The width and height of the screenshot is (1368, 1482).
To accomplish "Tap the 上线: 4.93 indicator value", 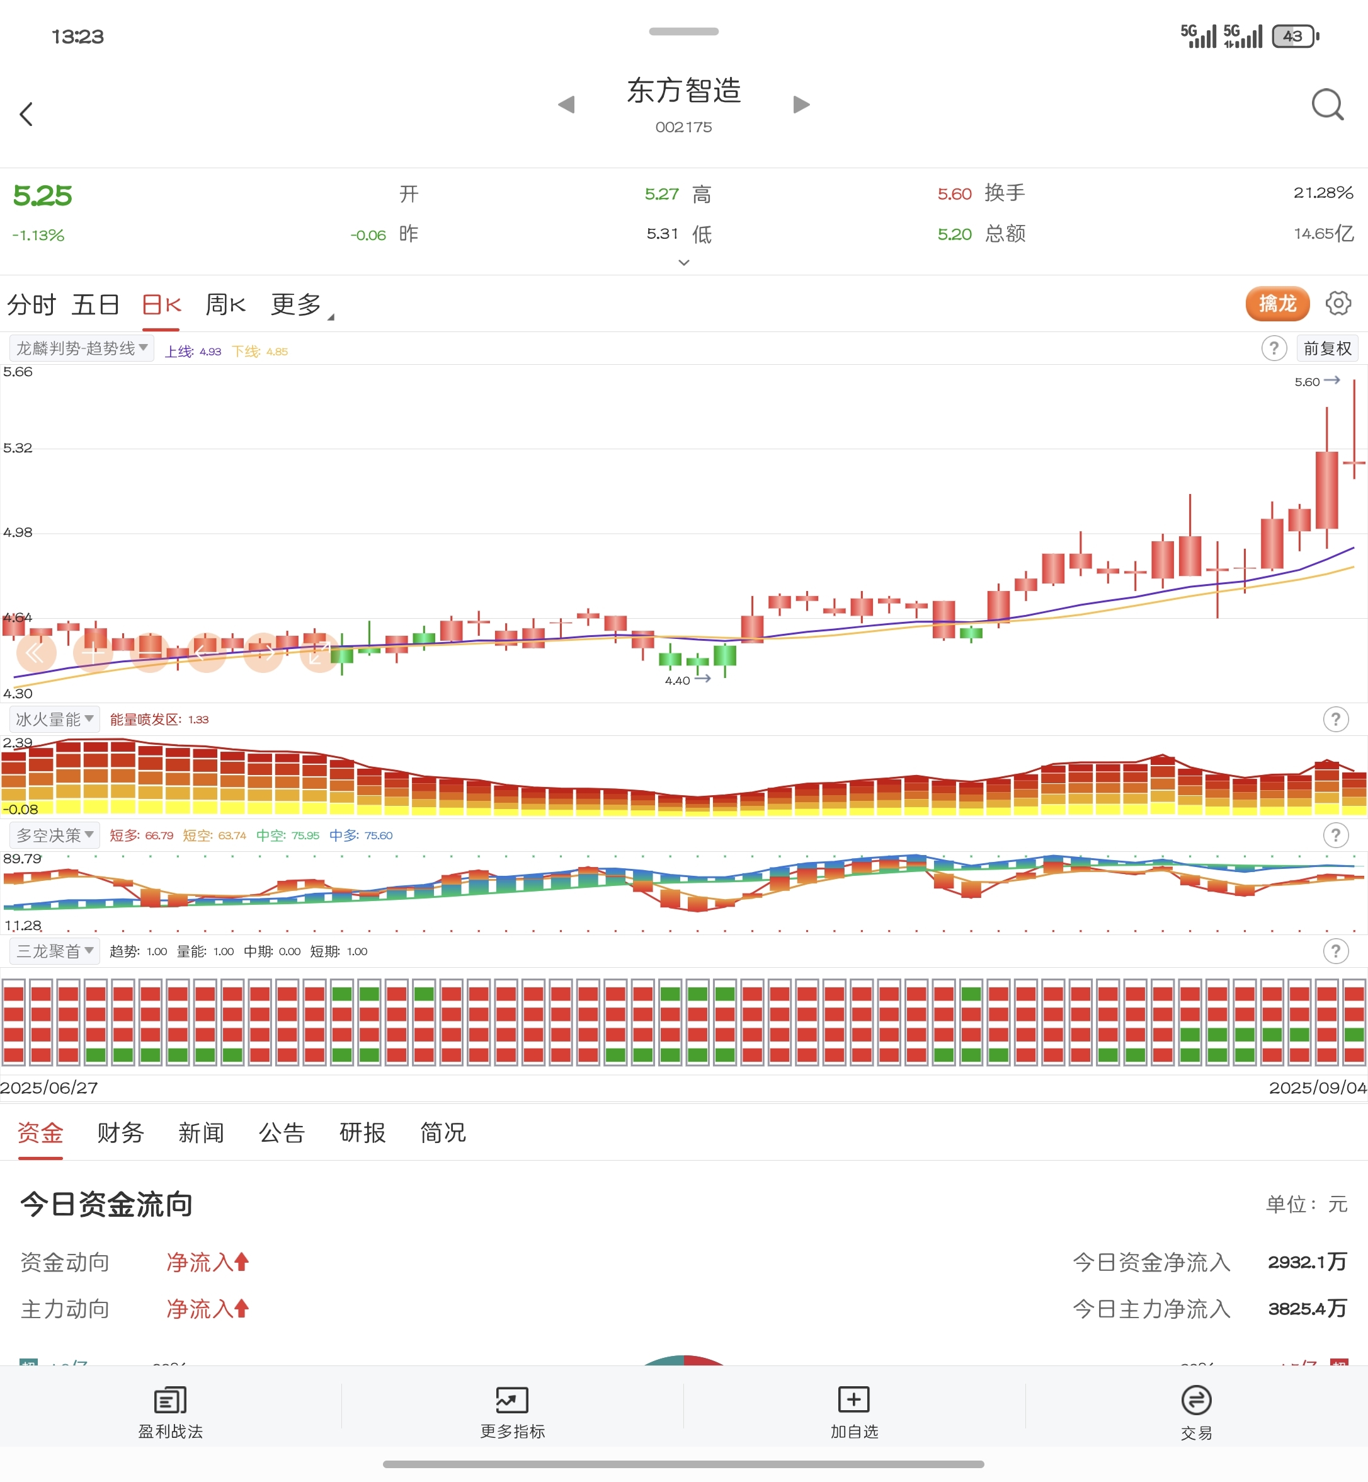I will click(193, 351).
